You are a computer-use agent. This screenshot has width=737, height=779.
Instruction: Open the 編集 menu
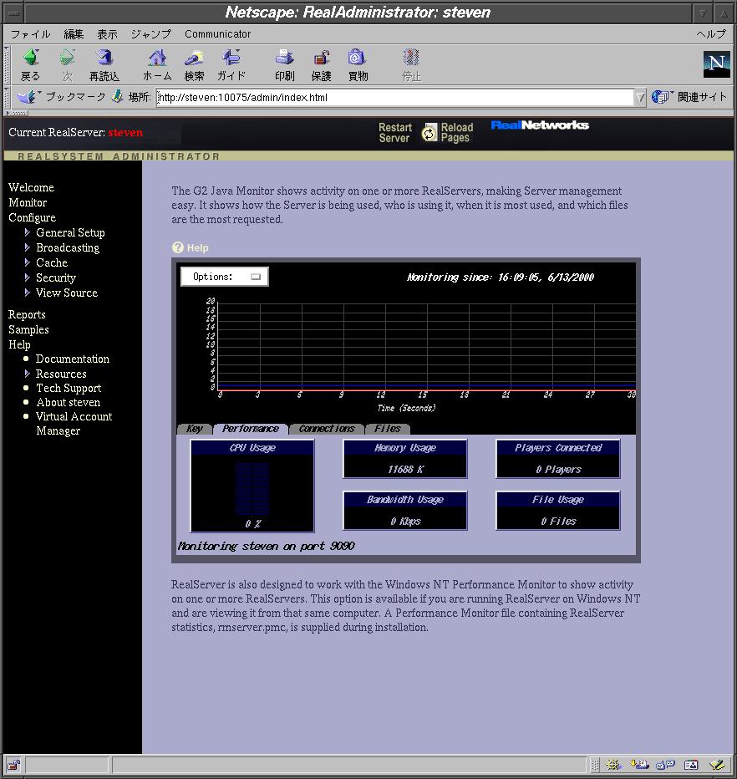pos(74,33)
